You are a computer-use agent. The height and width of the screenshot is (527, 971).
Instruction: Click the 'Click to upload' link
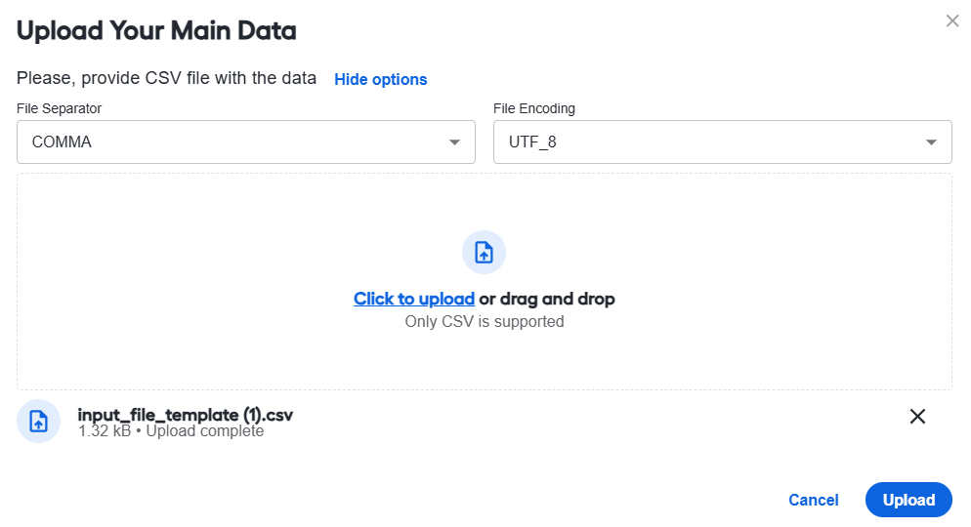[414, 299]
